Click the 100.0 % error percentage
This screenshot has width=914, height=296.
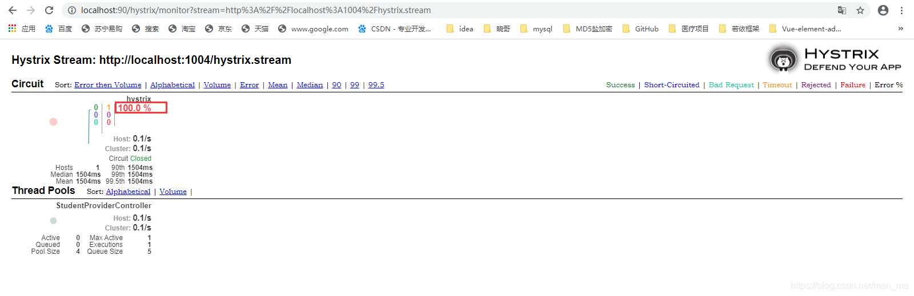(x=134, y=108)
